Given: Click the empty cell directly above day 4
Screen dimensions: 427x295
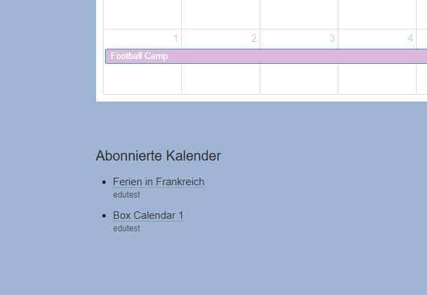Looking at the screenshot, I should coord(377,14).
